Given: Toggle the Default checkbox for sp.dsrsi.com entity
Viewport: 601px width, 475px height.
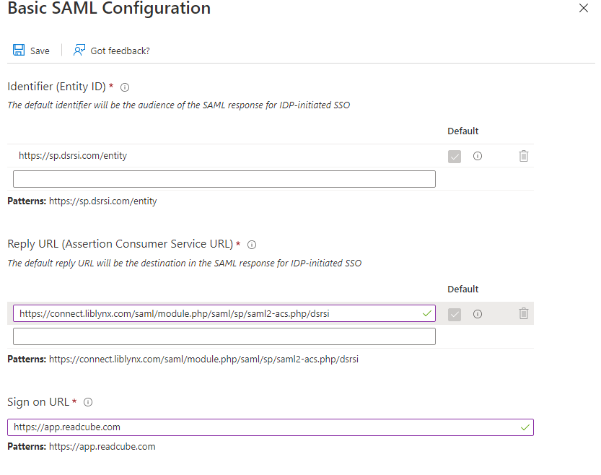Looking at the screenshot, I should [455, 155].
